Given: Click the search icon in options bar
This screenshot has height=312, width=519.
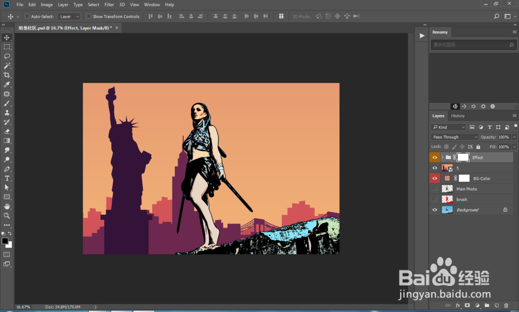Looking at the screenshot, I should (497, 16).
